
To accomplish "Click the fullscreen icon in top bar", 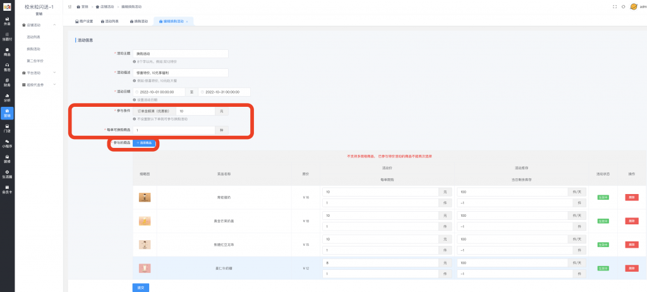I will 614,6.
